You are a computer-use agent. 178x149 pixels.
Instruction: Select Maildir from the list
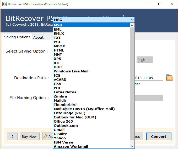(91, 101)
